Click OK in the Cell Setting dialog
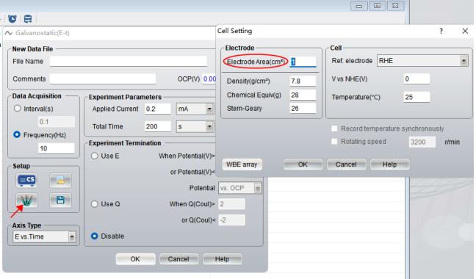 [303, 164]
